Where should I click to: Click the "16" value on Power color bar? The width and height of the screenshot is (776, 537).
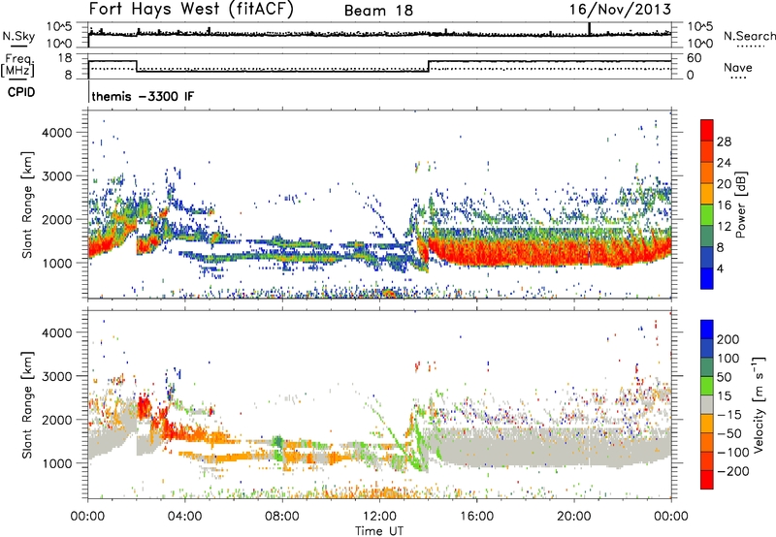tap(724, 205)
